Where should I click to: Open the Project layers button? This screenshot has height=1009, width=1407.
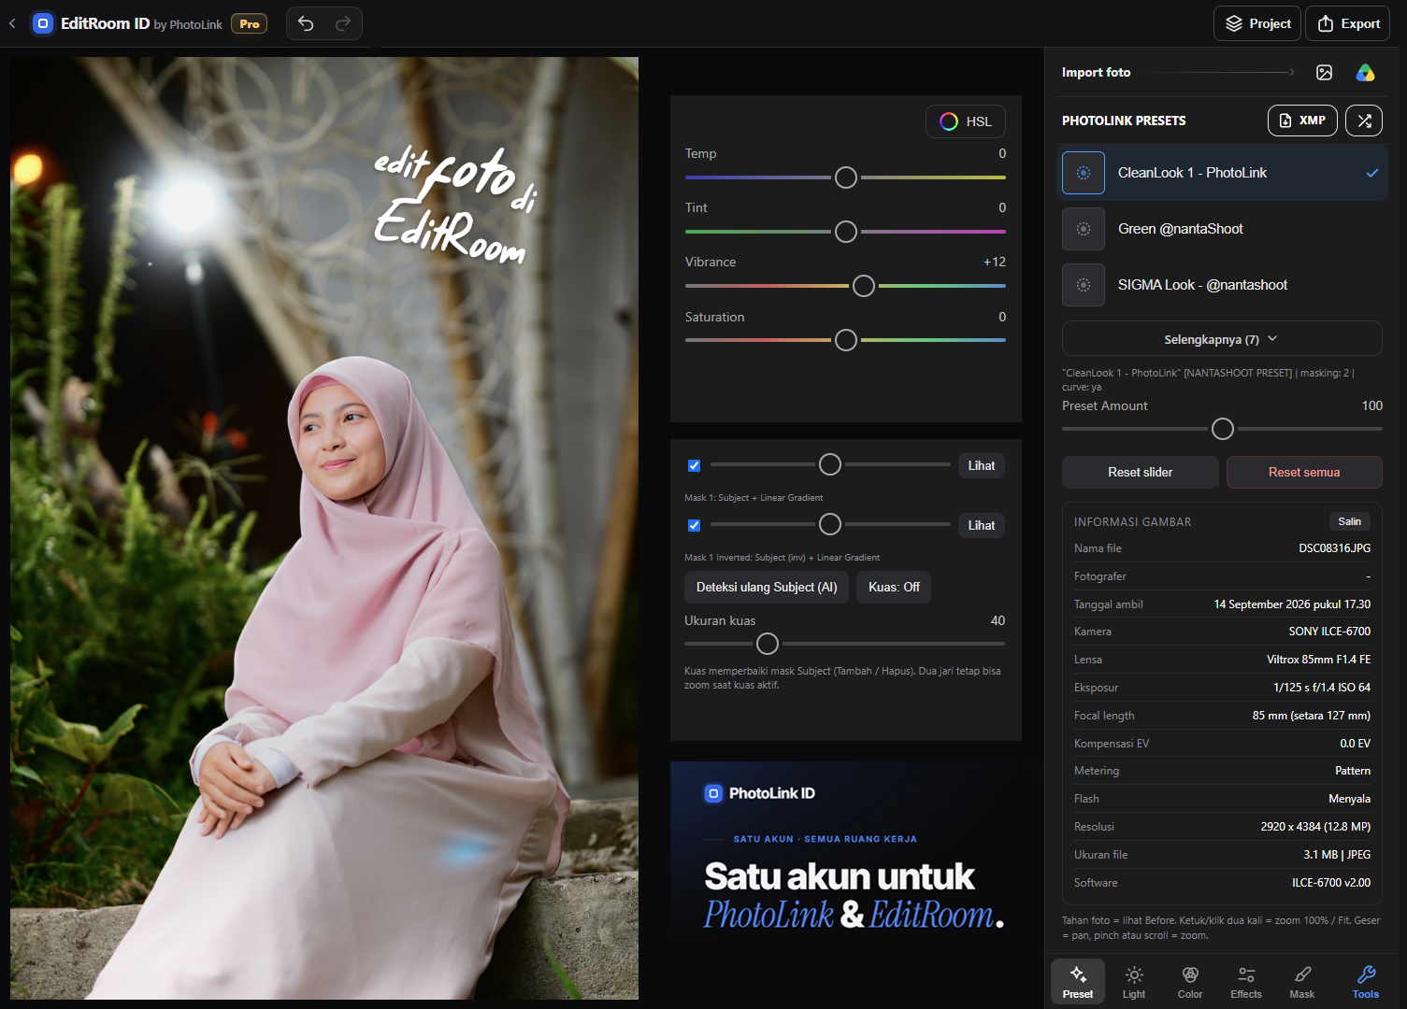click(x=1257, y=23)
